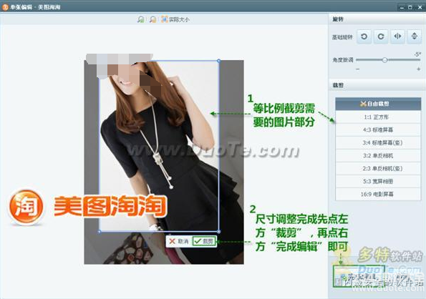Rotate image clockwise with right rotate icon
The image size is (426, 299).
tap(381, 36)
